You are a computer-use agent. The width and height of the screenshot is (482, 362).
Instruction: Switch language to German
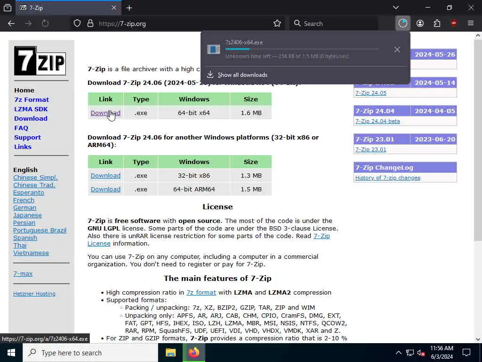tap(24, 208)
